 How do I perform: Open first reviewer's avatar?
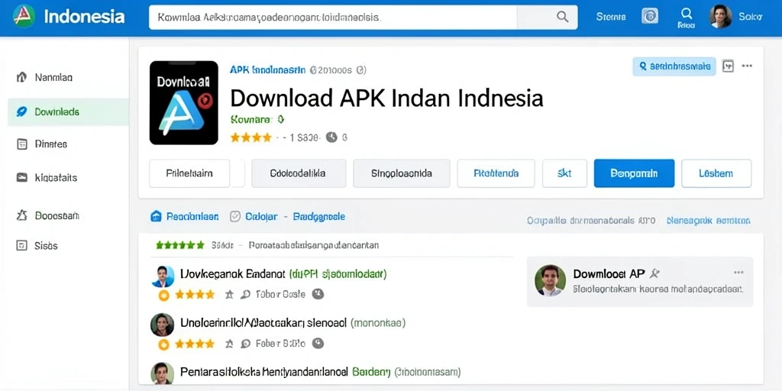tap(163, 276)
